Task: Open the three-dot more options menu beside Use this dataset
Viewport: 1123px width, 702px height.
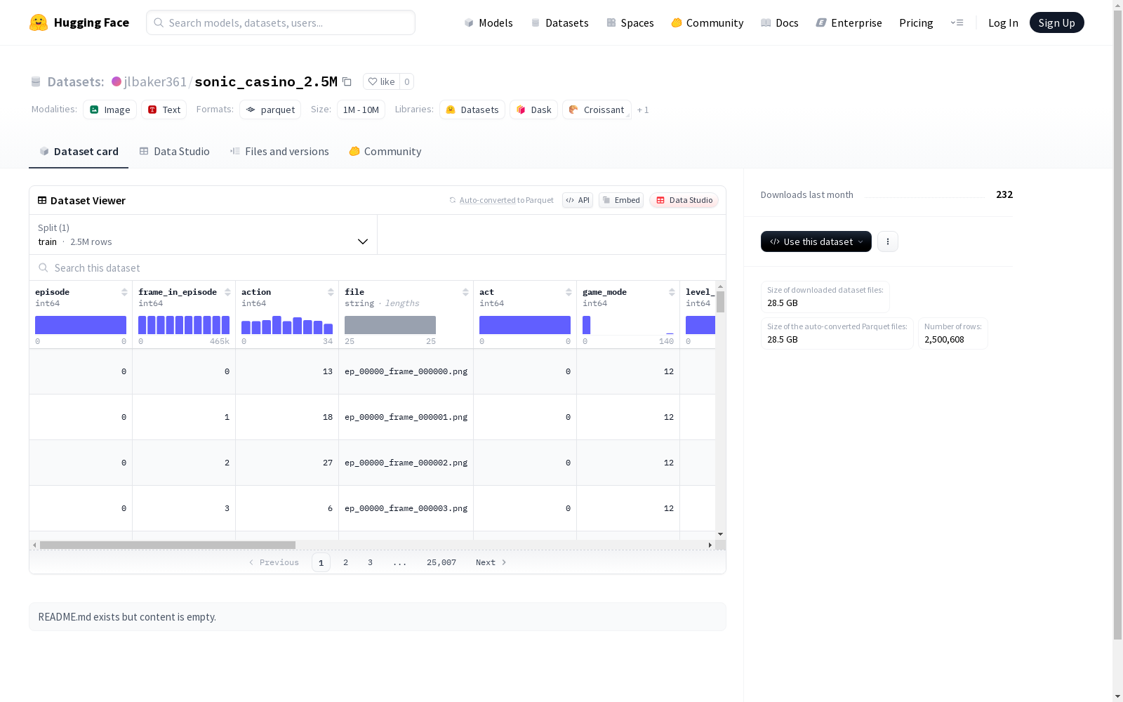Action: point(888,241)
